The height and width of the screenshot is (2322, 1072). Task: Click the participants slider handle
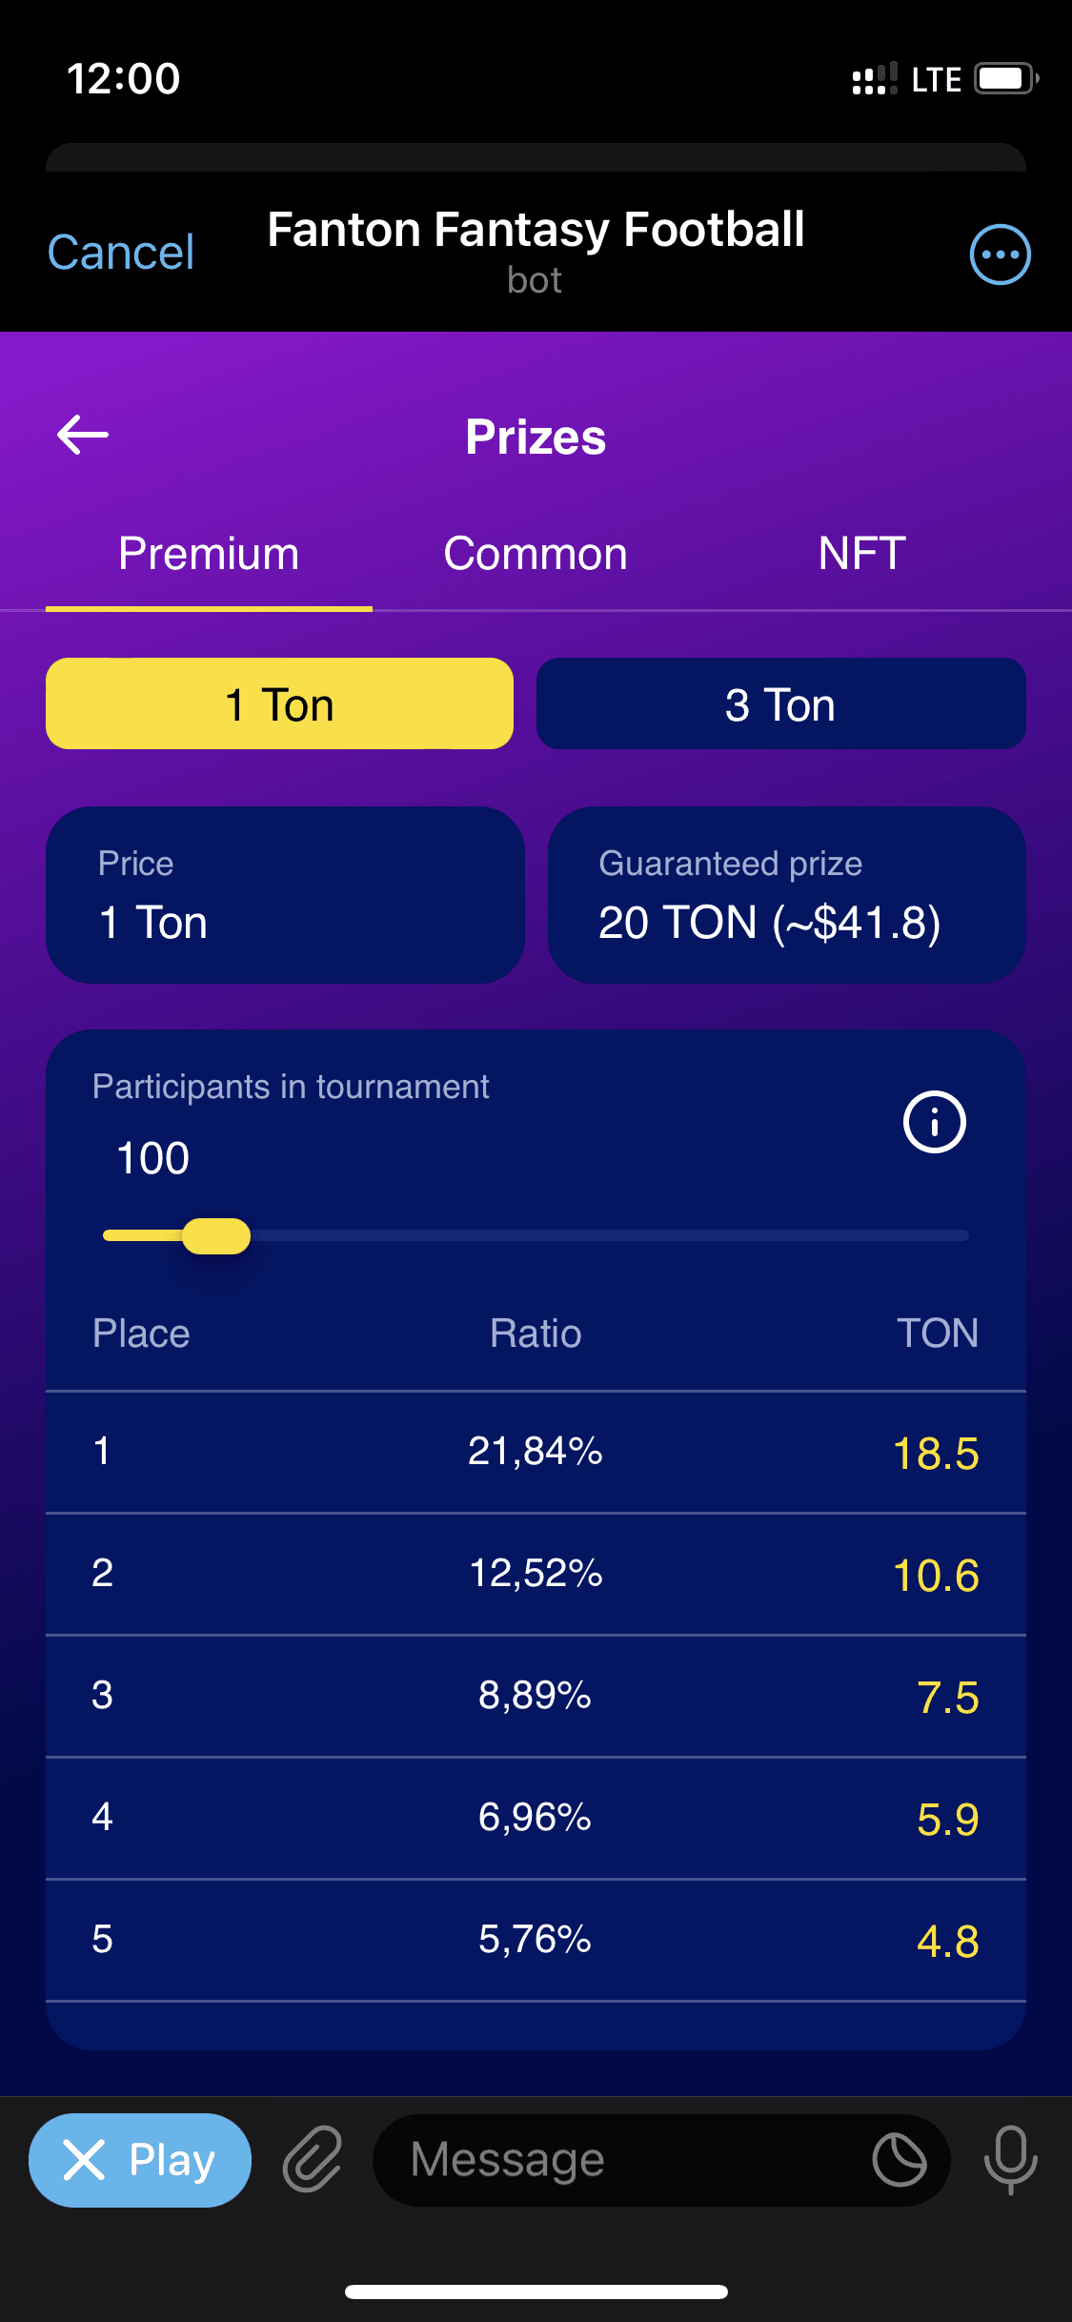pos(216,1235)
